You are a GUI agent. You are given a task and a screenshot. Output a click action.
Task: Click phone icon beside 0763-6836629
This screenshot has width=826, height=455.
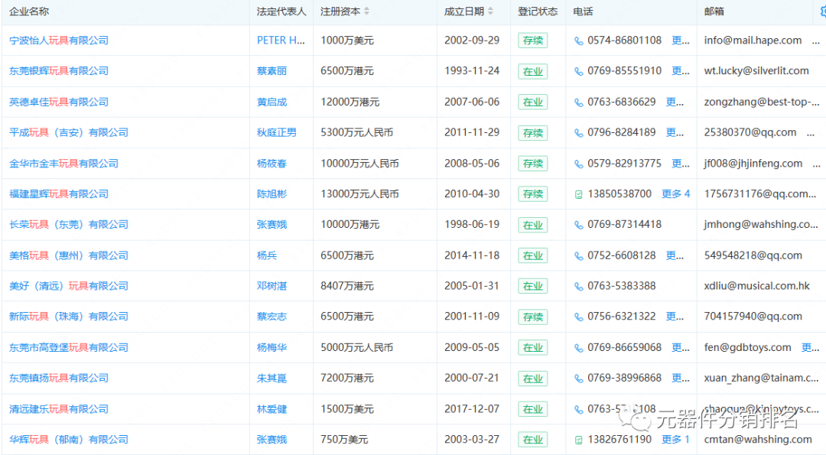point(578,102)
